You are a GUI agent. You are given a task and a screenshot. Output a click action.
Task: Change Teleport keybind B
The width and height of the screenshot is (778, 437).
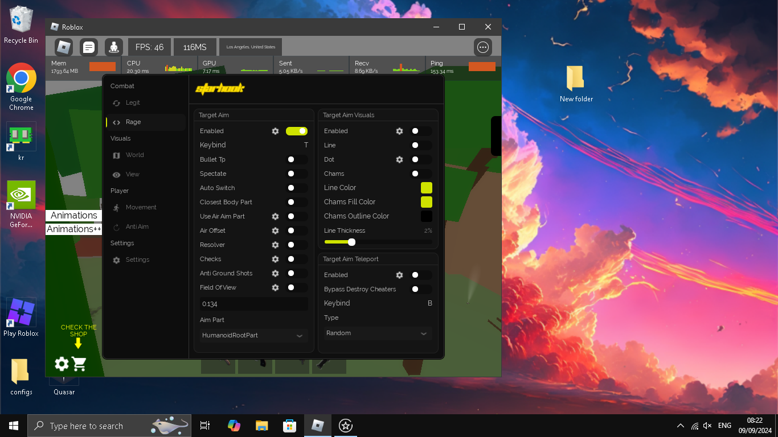tap(430, 303)
